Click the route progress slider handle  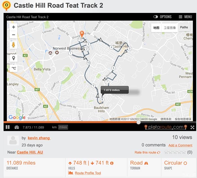point(138,122)
